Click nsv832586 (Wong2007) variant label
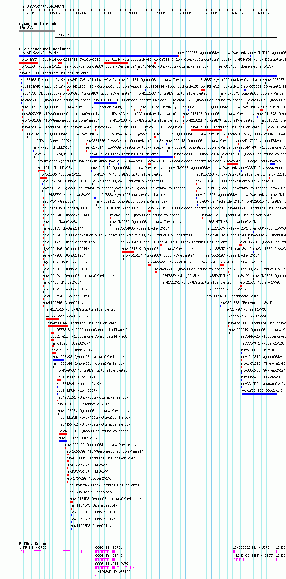 pos(112,107)
